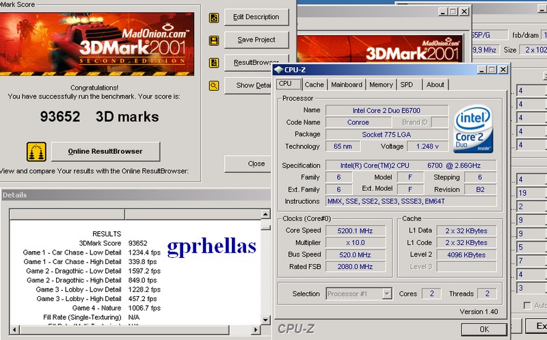Viewport: 547px width, 340px height.
Task: Click the Revision value B2
Action: pos(480,189)
